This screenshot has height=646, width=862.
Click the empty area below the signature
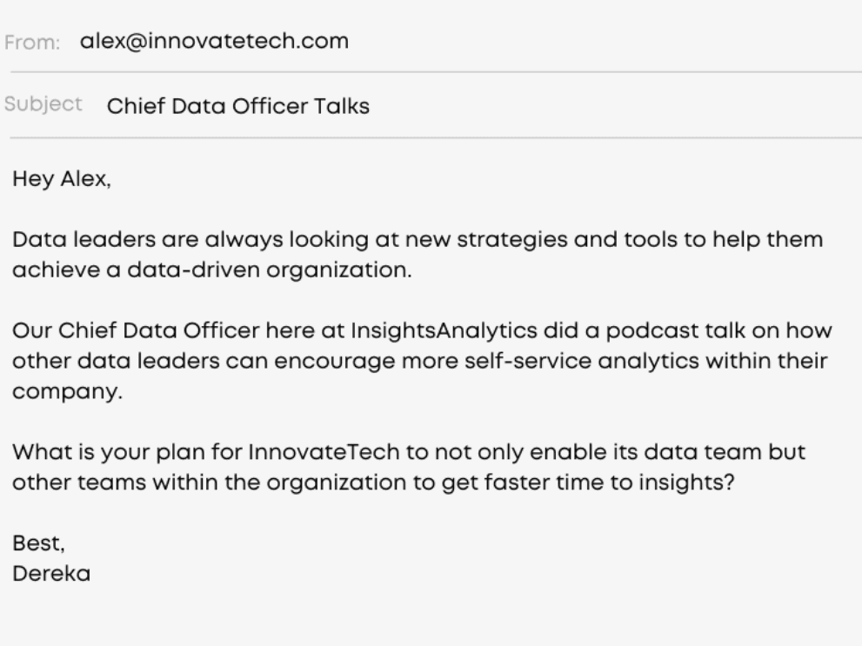click(x=431, y=616)
